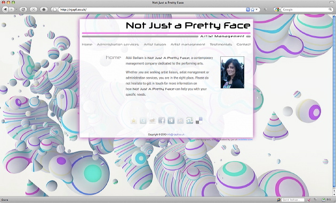Click the page icon beside the URL
Screen dimensions: 336x203
55,10
